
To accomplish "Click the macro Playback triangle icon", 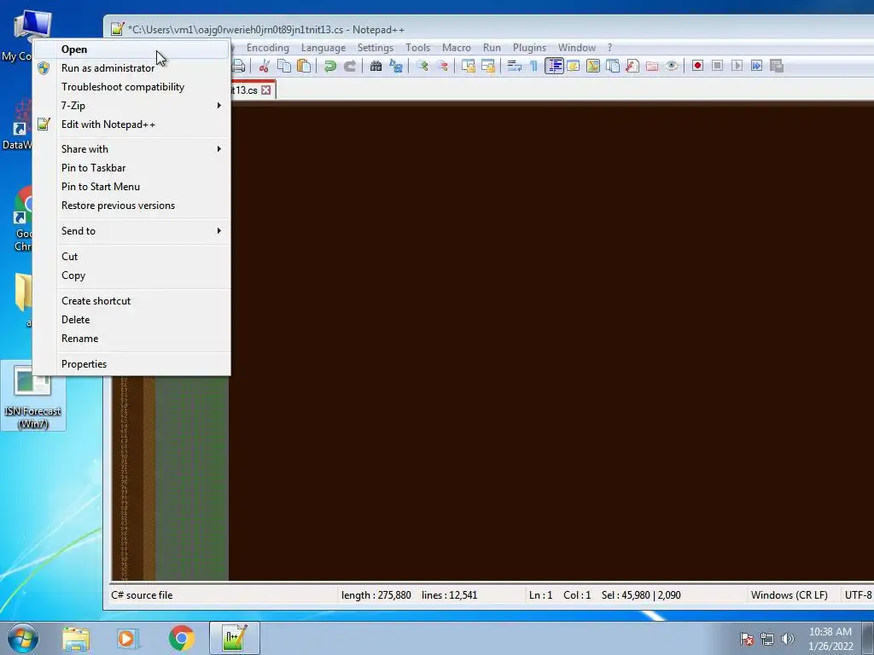I will 737,66.
